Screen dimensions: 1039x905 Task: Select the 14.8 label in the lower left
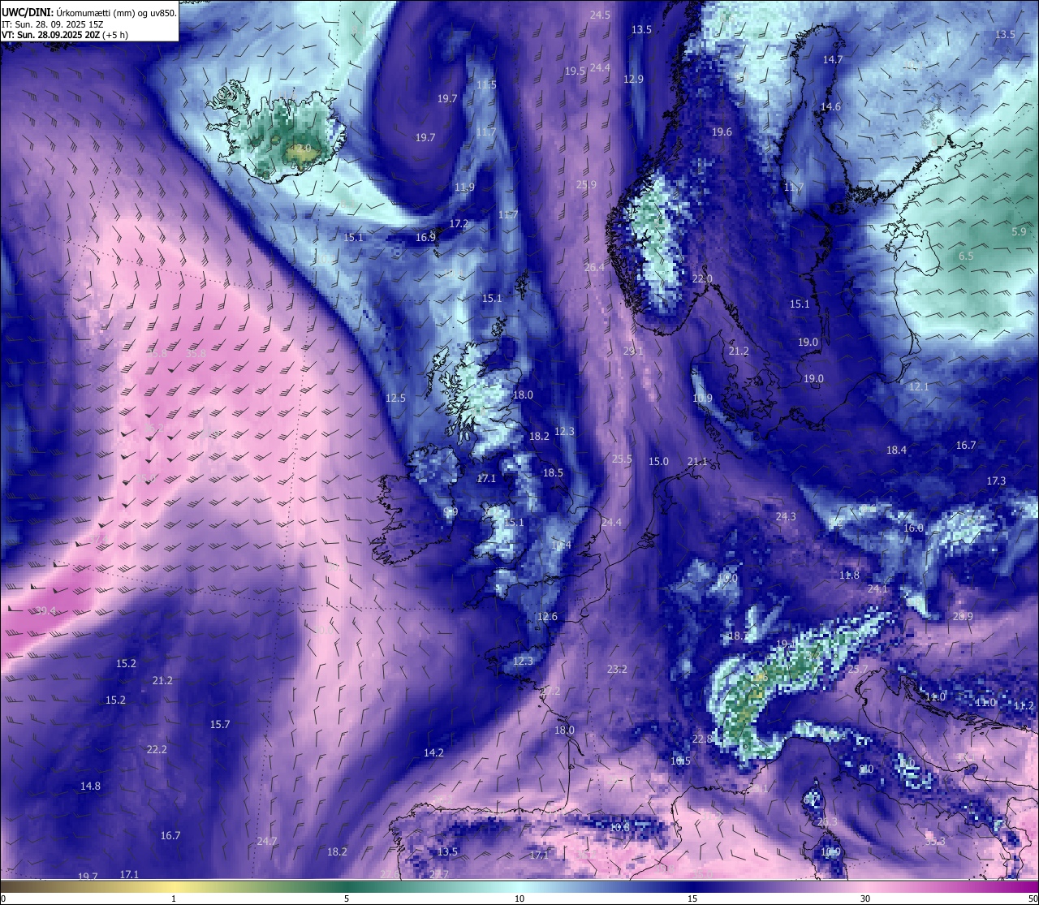point(90,786)
